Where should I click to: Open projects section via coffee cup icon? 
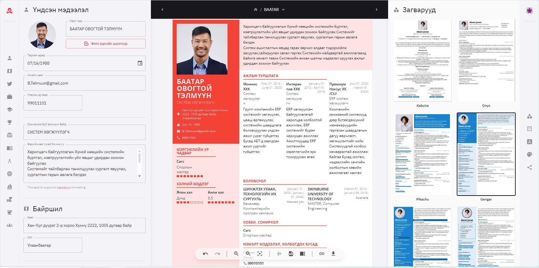pos(10,212)
